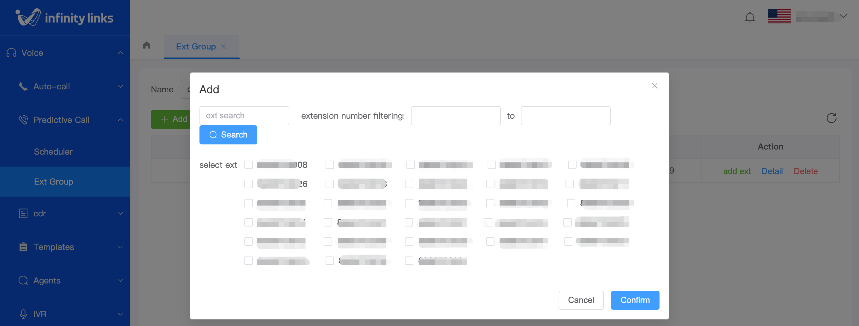Check the extension ending in 26
Viewport: 859px width, 326px height.
(x=248, y=184)
